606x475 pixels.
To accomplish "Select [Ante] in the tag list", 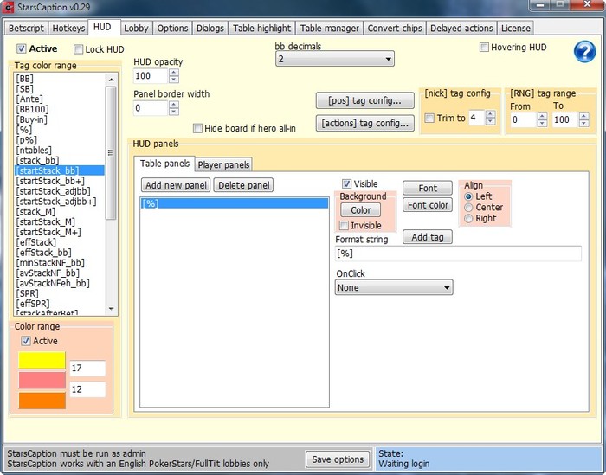I will click(x=29, y=99).
